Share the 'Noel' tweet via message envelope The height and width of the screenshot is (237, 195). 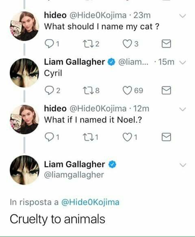pos(166,137)
